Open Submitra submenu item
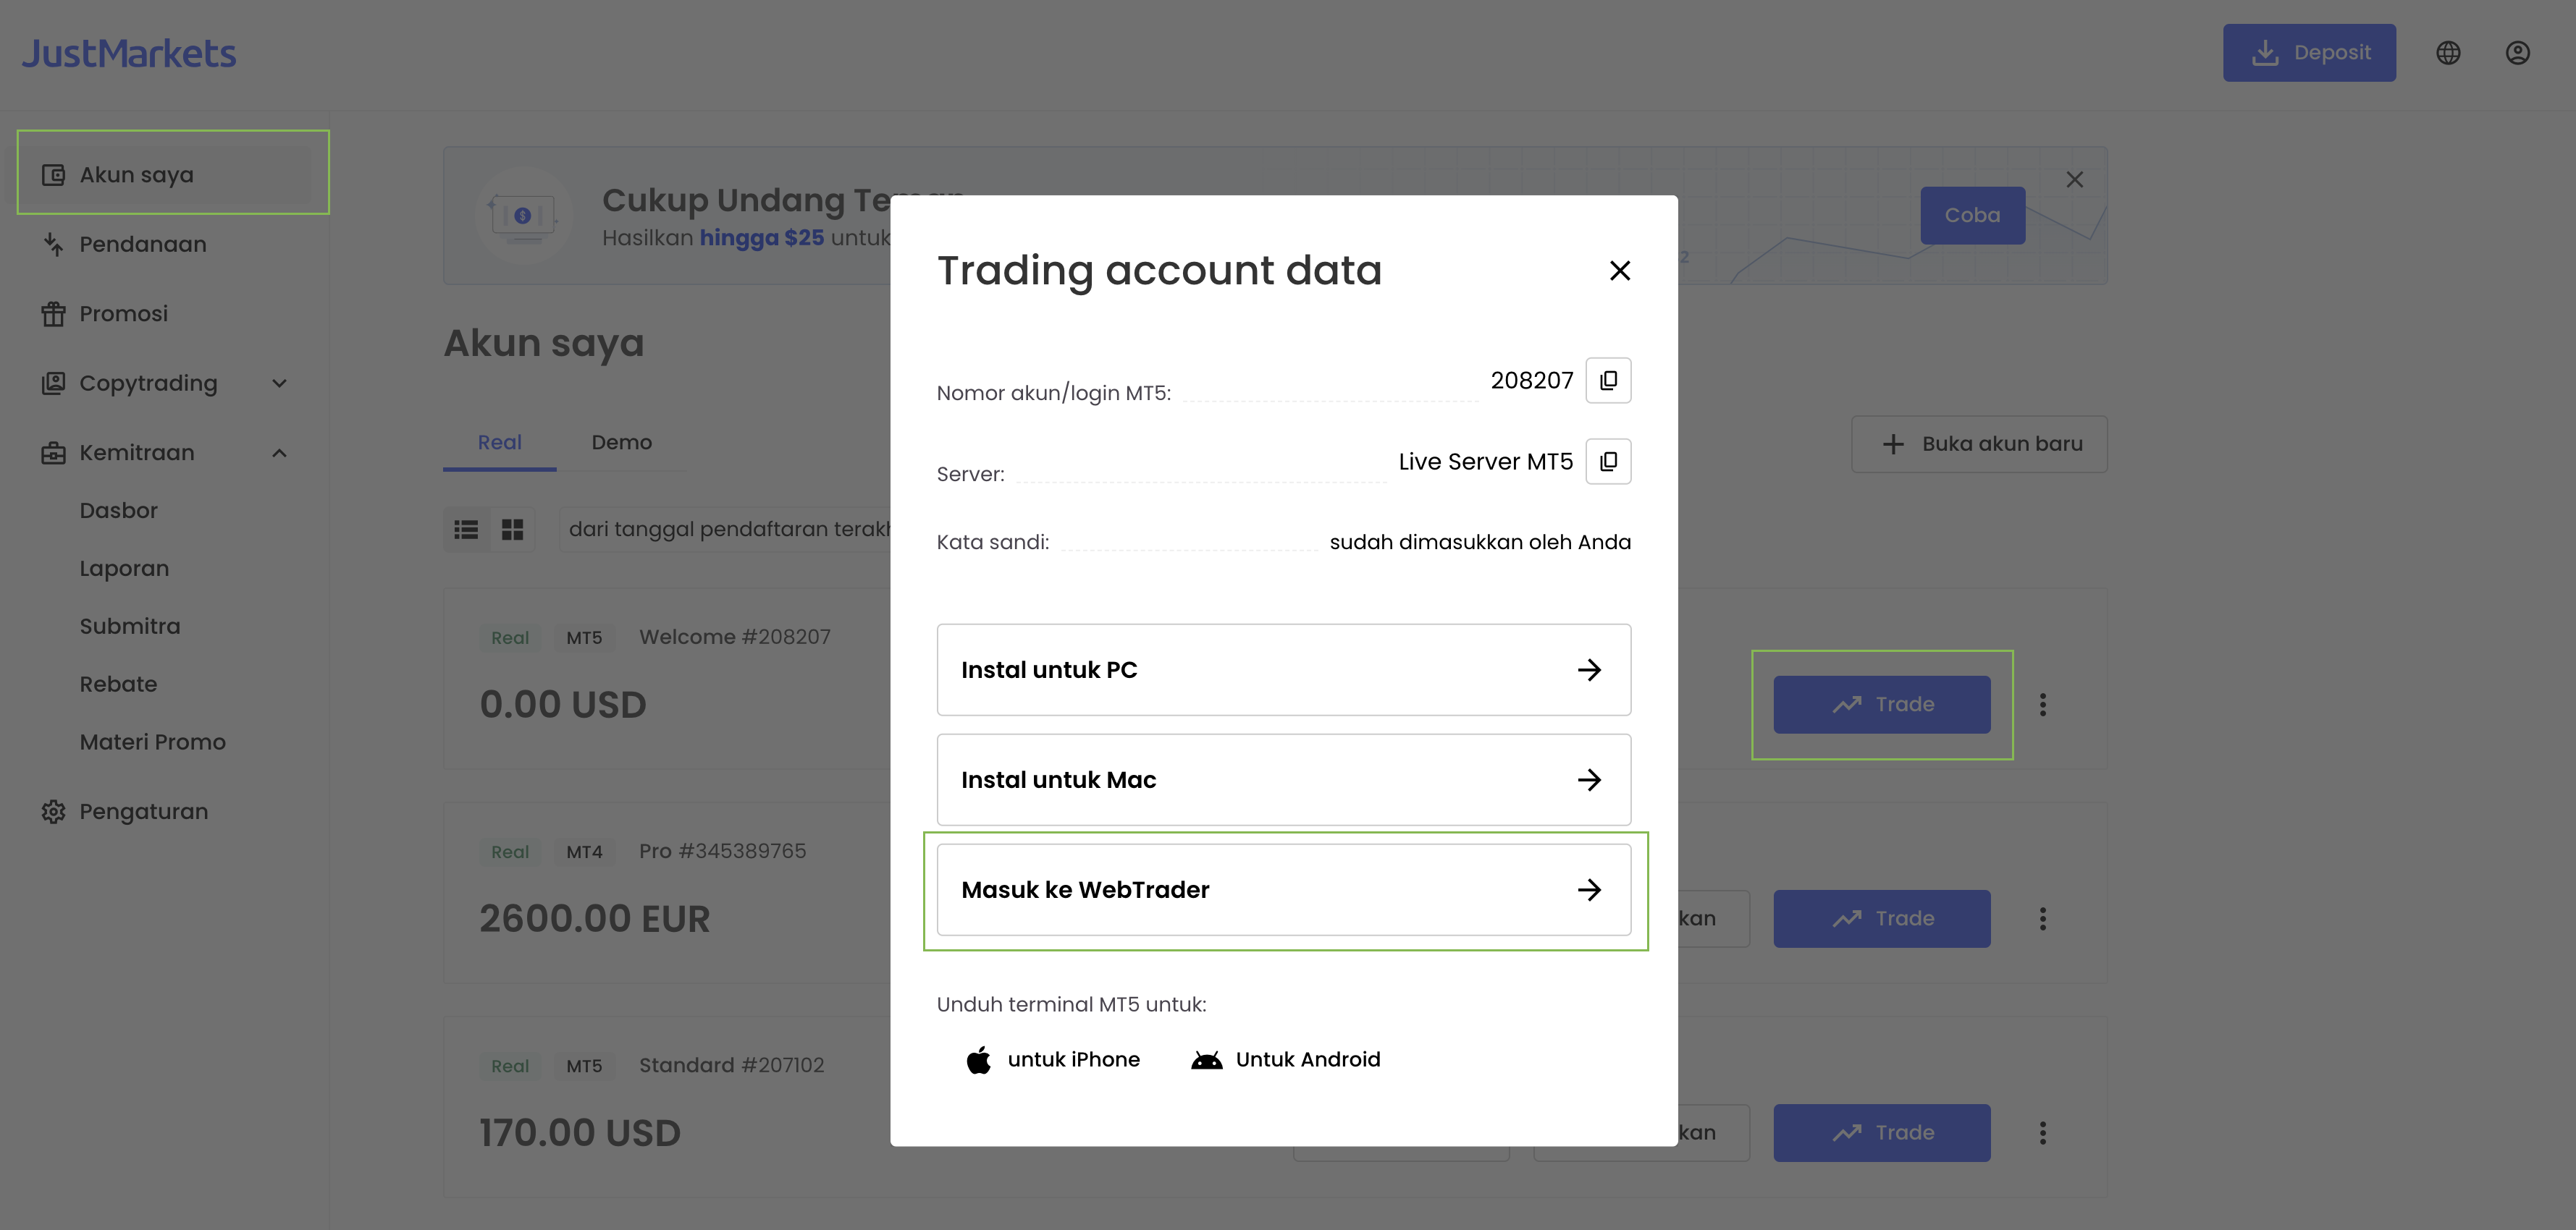Screen dimensions: 2576x1230 tap(130, 626)
